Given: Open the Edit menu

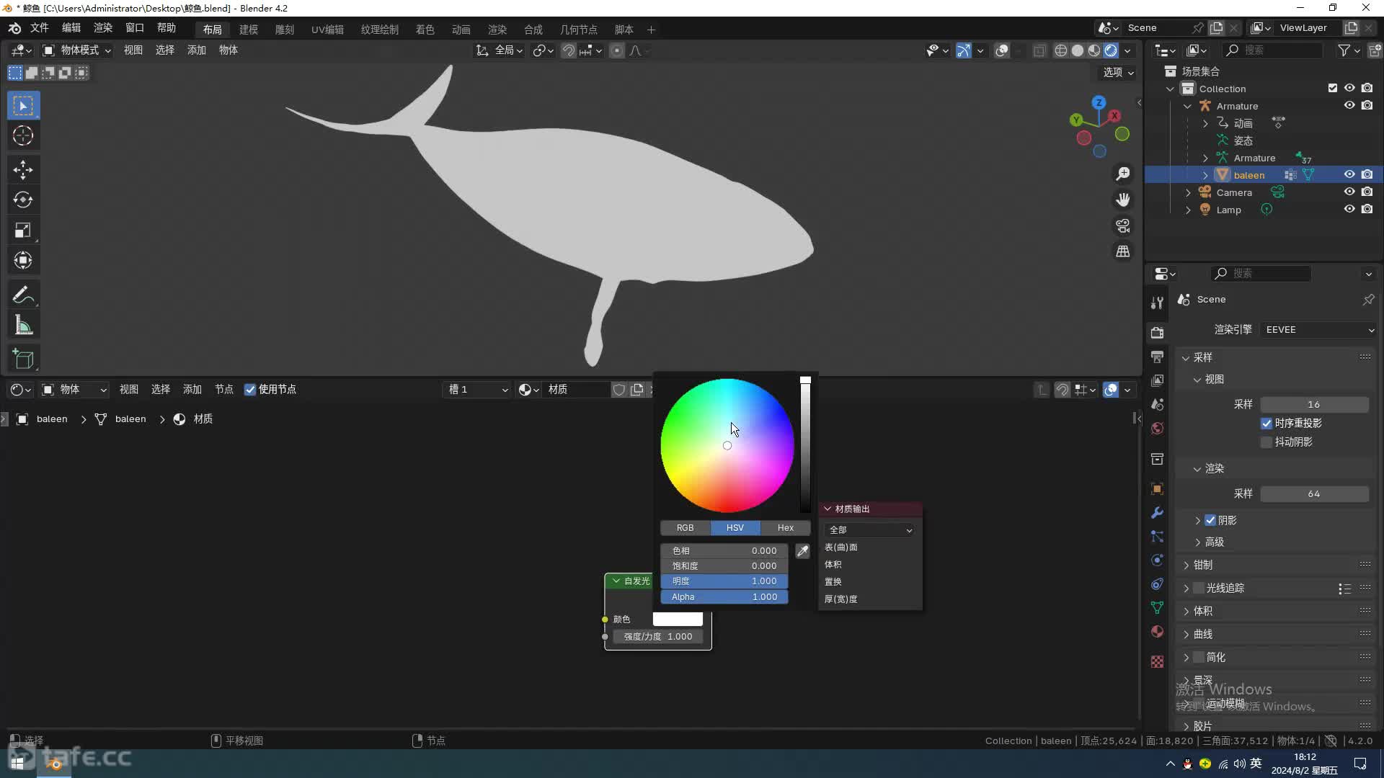Looking at the screenshot, I should tap(71, 28).
